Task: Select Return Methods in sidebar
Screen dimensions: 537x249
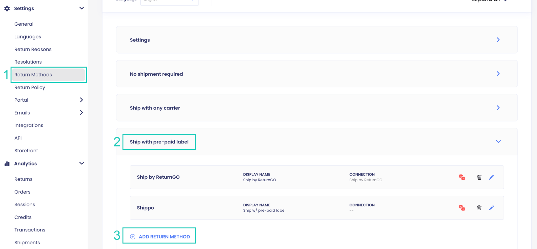Action: (x=48, y=75)
